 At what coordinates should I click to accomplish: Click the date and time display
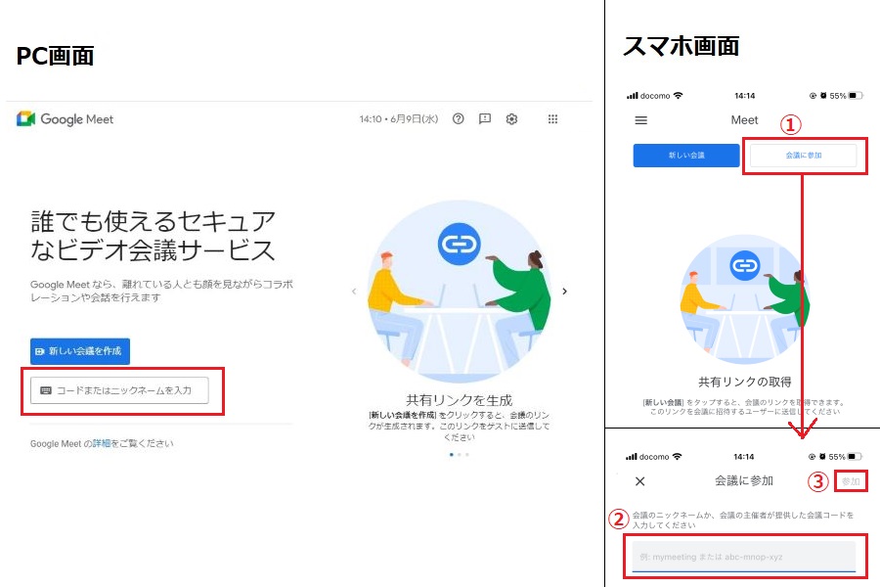[398, 119]
